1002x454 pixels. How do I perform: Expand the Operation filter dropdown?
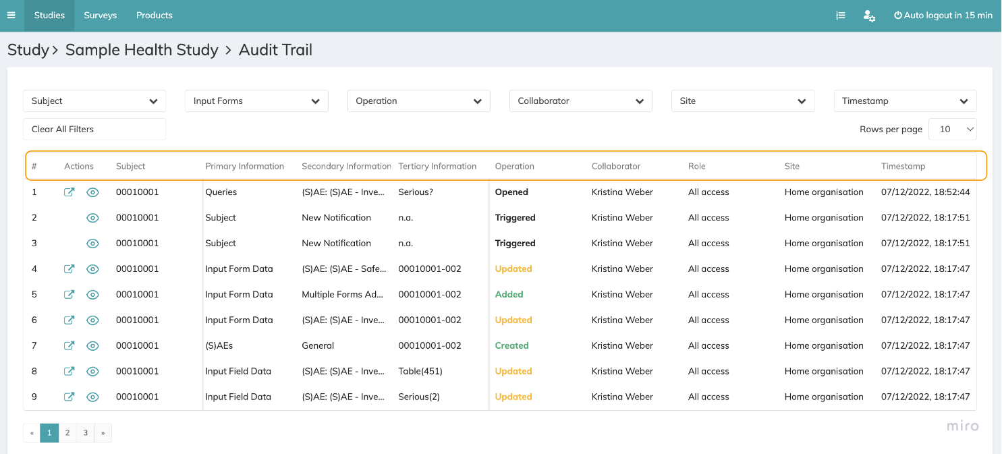click(419, 101)
